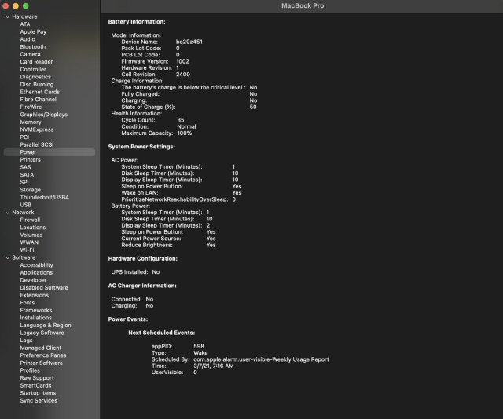Screen dimensions: 503x419
Task: Select Preference Panes entry
Action: pos(43,355)
